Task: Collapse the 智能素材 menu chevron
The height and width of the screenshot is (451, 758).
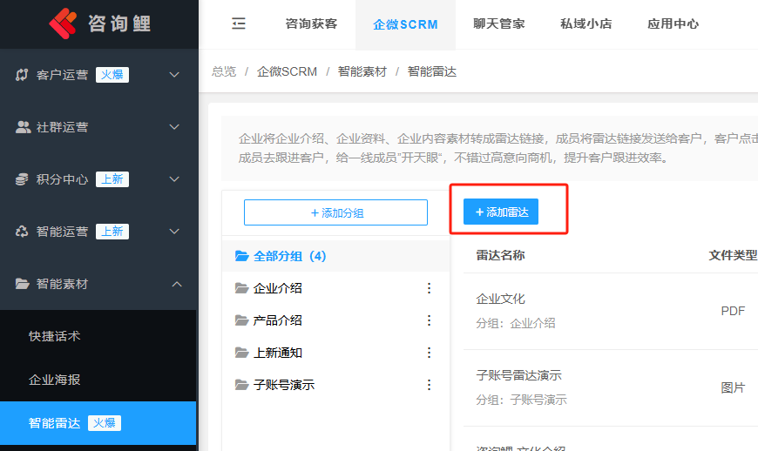Action: pos(177,284)
